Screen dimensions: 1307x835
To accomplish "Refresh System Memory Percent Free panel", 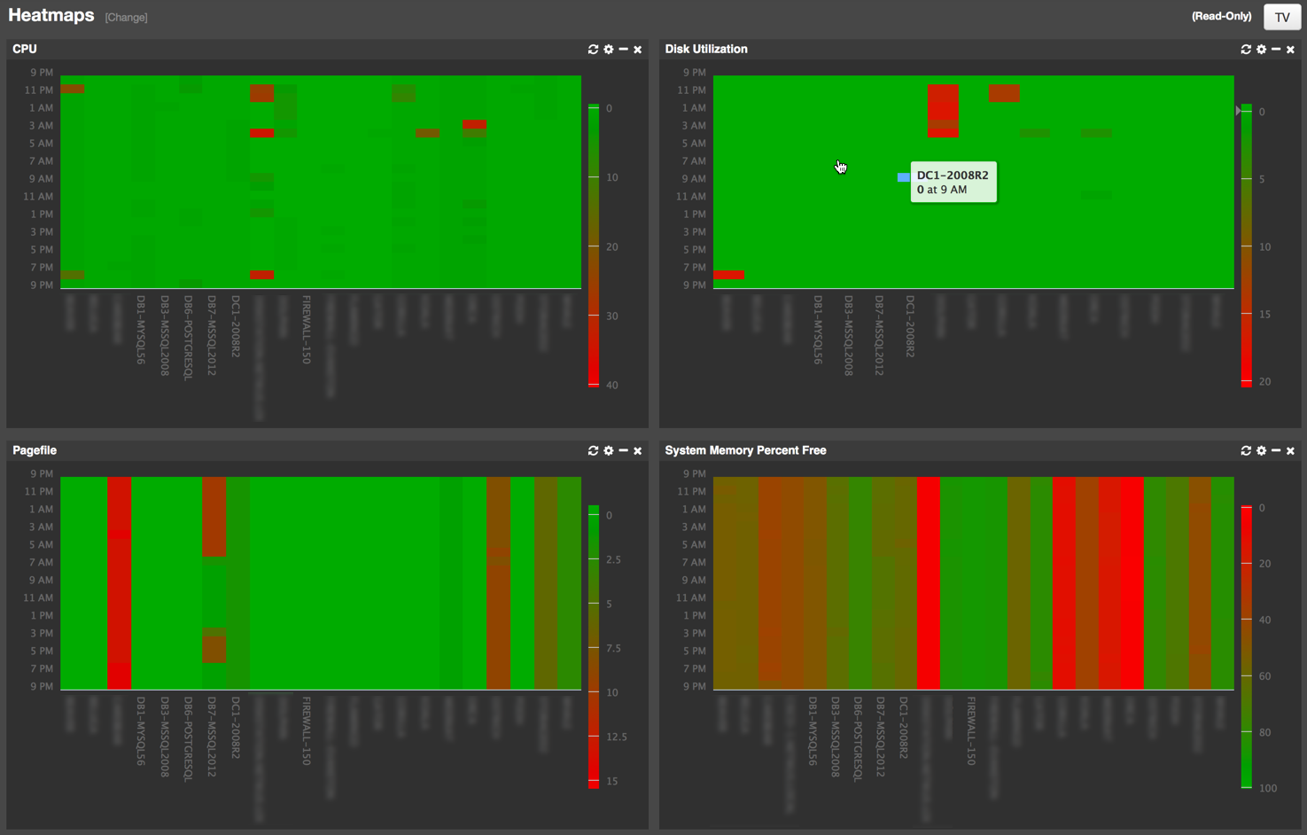I will click(x=1246, y=451).
